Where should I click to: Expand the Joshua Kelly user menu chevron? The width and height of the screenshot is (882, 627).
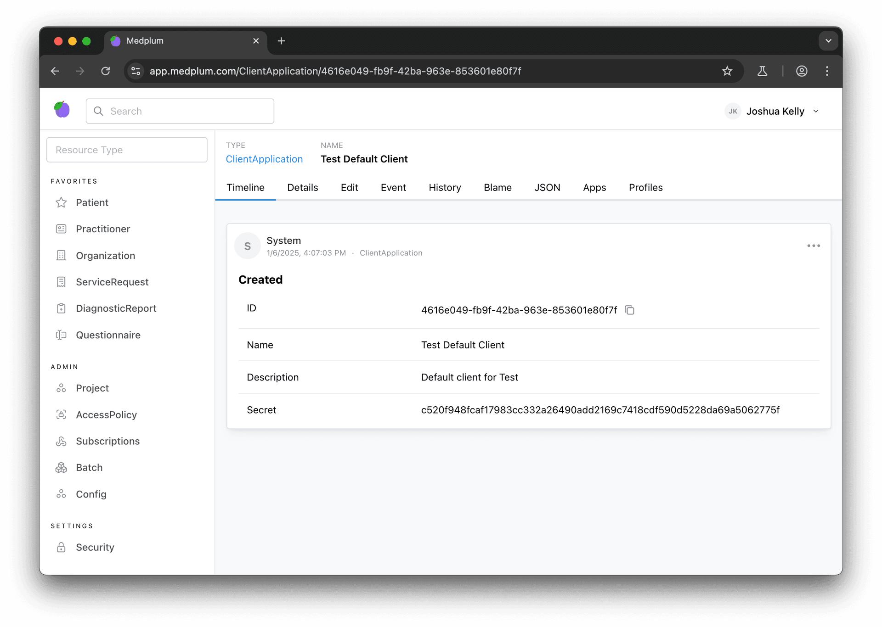(816, 111)
